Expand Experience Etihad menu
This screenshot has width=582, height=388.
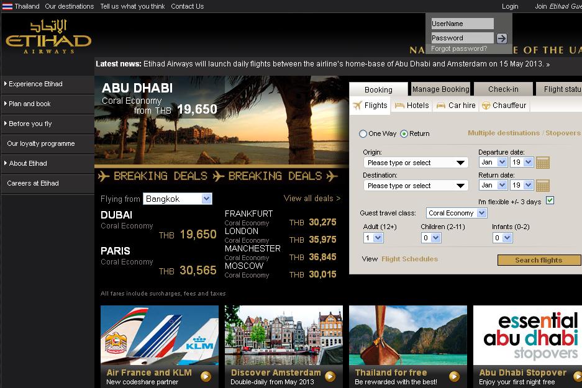[47, 84]
